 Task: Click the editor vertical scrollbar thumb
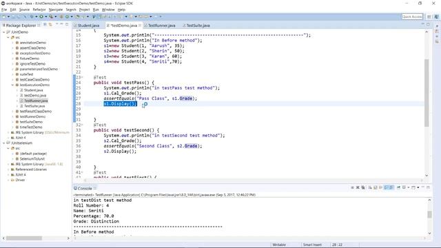[x=427, y=93]
